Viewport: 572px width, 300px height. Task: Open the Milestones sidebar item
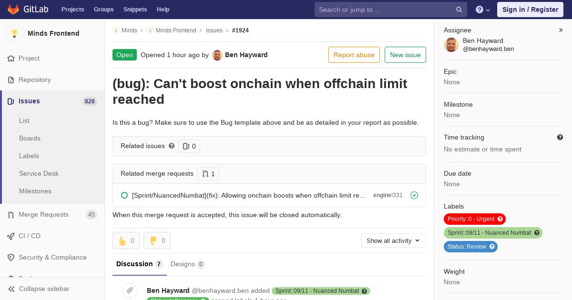pyautogui.click(x=35, y=191)
